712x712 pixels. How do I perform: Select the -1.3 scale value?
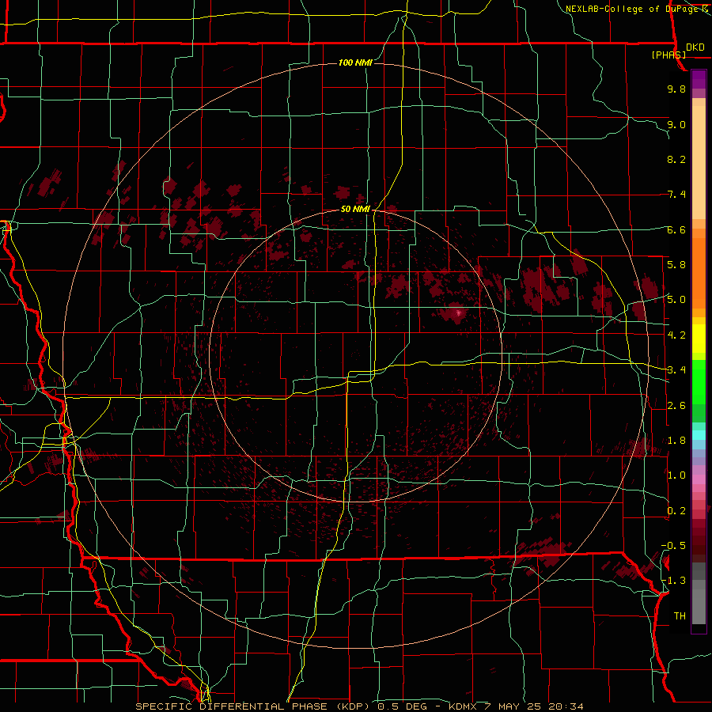[673, 581]
